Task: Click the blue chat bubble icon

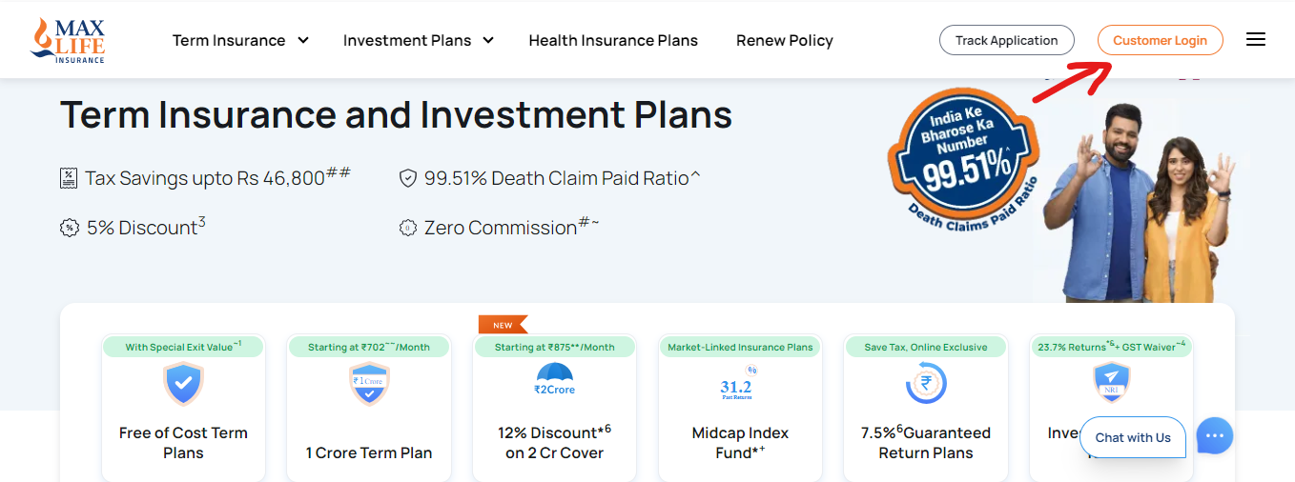Action: pos(1214,436)
